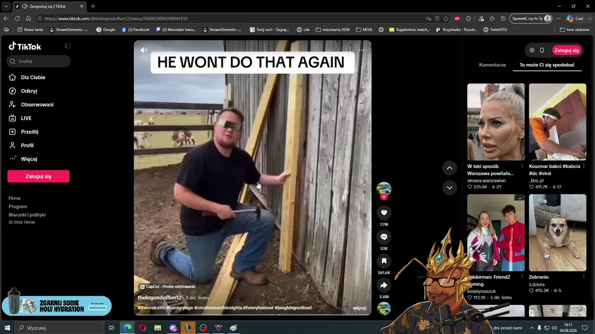
Task: Click the Windows Task View button
Action: click(x=112, y=328)
